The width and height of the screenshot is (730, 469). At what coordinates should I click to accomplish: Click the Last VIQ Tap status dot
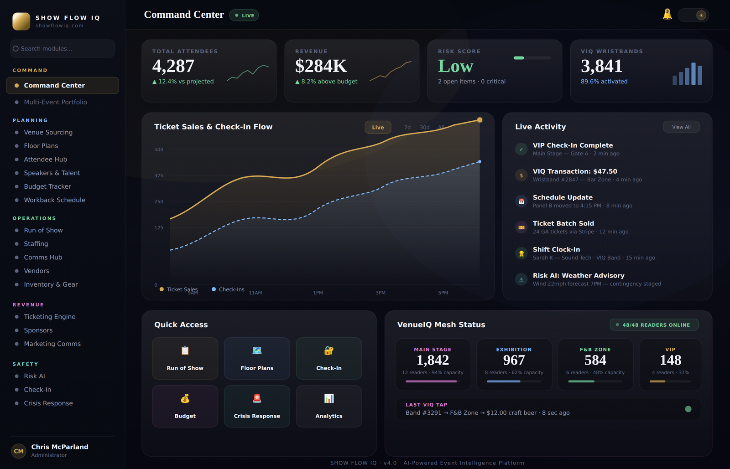pyautogui.click(x=688, y=409)
